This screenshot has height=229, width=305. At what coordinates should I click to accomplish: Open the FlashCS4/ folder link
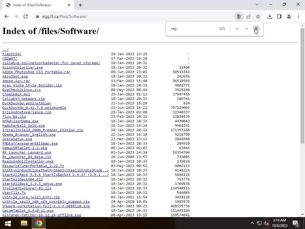12,54
